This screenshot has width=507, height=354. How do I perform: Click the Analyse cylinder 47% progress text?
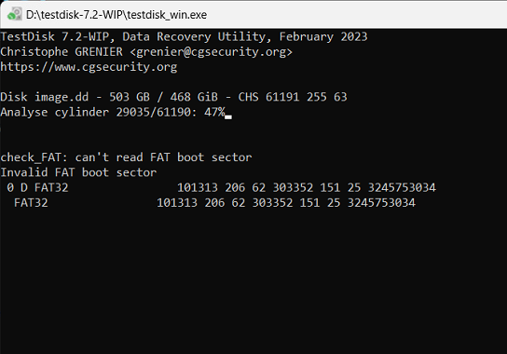click(113, 113)
